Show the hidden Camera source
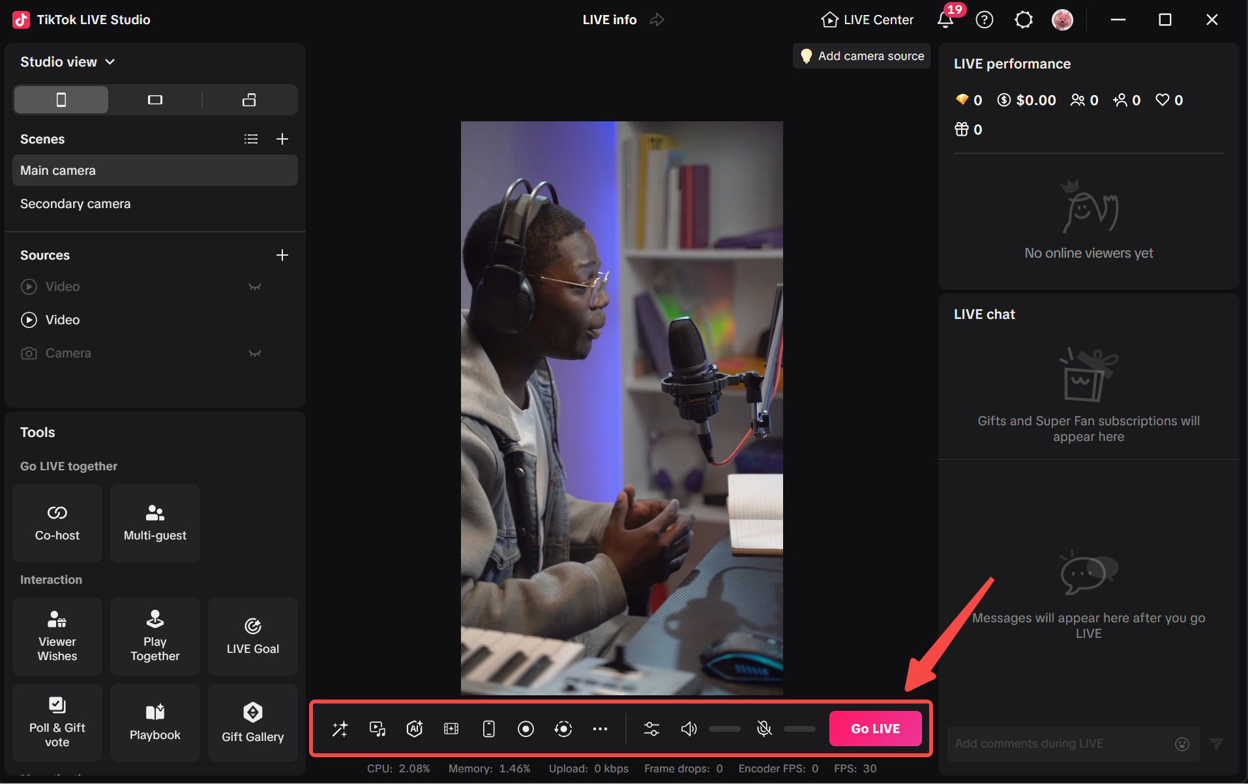Viewport: 1248px width, 784px height. pyautogui.click(x=254, y=353)
